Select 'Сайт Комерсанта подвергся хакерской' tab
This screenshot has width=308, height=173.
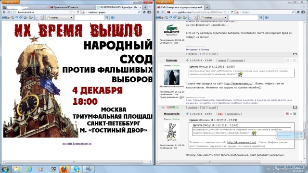(x=180, y=7)
